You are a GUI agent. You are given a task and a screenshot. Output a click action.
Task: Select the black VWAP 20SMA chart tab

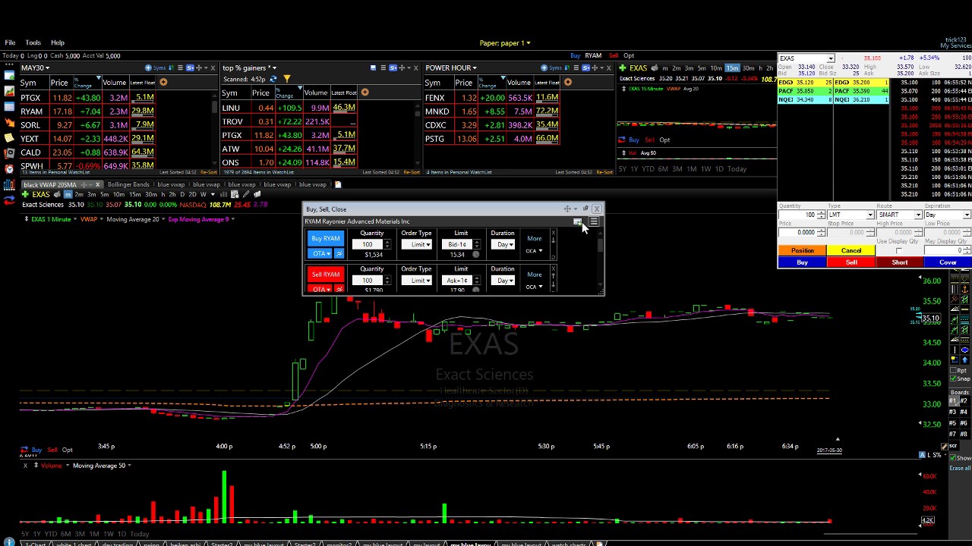click(x=50, y=184)
